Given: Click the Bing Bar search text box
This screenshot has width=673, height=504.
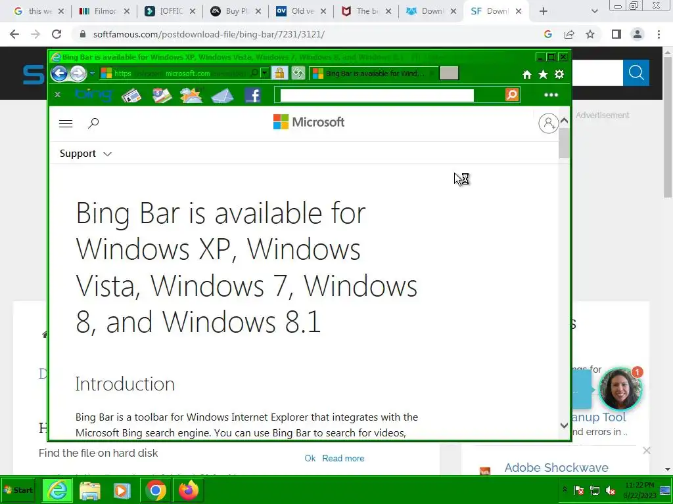Looking at the screenshot, I should pyautogui.click(x=377, y=95).
